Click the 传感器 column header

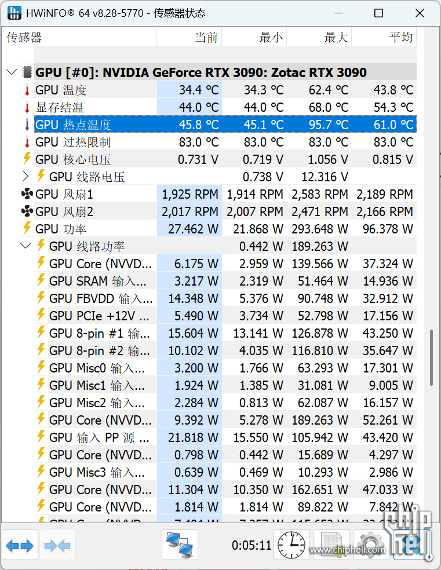[x=79, y=37]
